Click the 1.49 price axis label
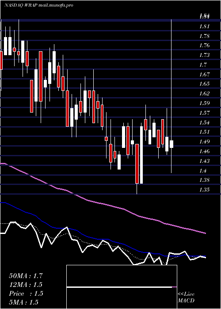This screenshot has width=221, height=309. pyautogui.click(x=204, y=142)
